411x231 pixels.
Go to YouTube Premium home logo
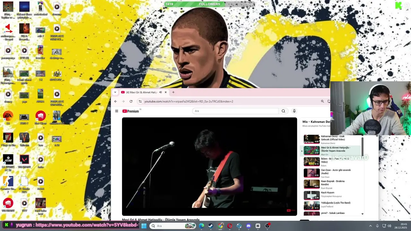[x=131, y=111]
